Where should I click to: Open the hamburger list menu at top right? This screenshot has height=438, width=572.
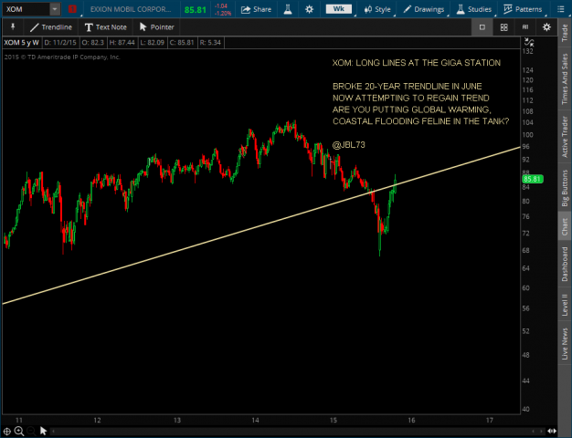(x=561, y=9)
